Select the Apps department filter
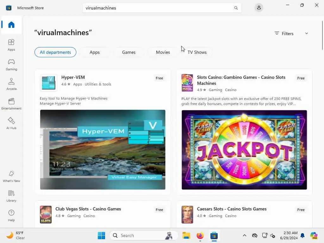The image size is (324, 243). (x=95, y=52)
